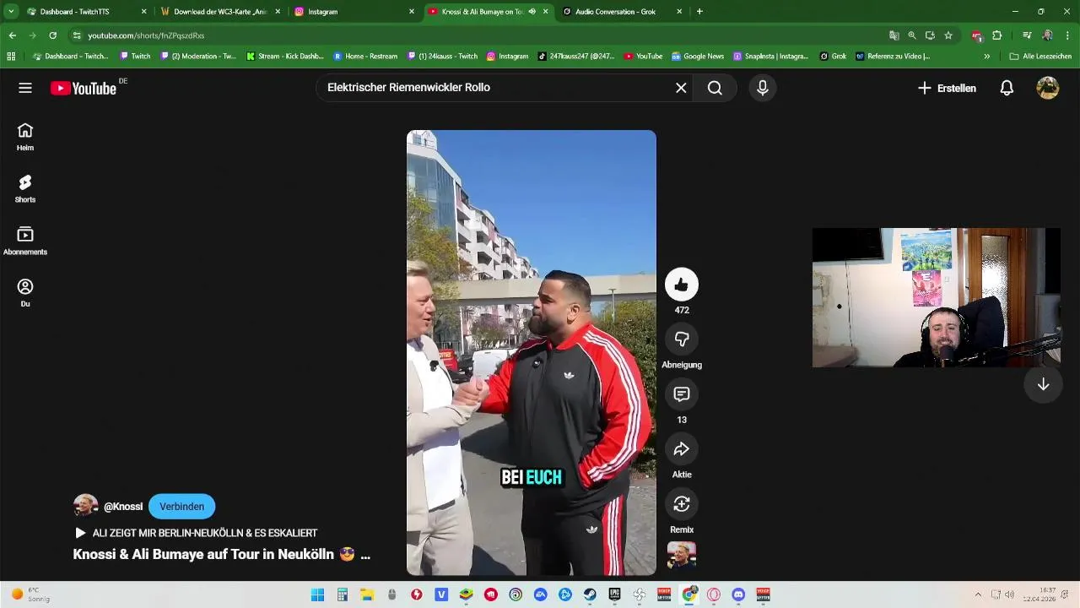Open Abonnements in the sidebar

point(25,241)
